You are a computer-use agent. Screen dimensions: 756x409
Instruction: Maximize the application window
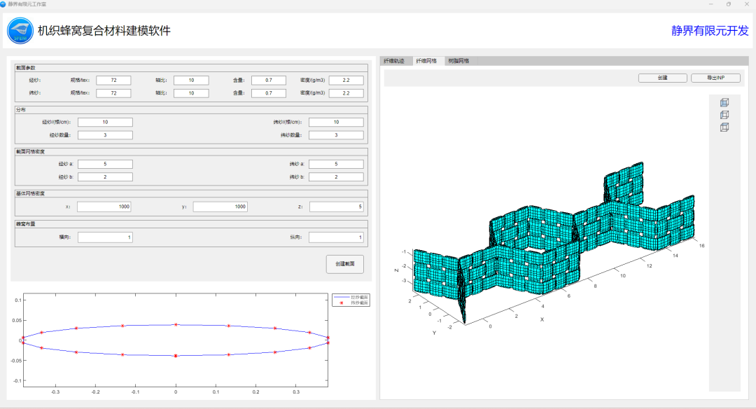coord(729,4)
